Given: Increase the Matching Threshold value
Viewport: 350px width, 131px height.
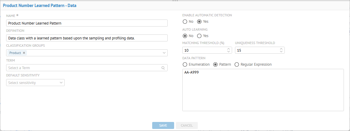Looking at the screenshot, I should point(228,49).
